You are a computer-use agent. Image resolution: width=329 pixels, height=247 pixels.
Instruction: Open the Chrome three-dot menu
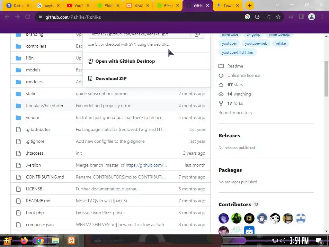pyautogui.click(x=322, y=17)
